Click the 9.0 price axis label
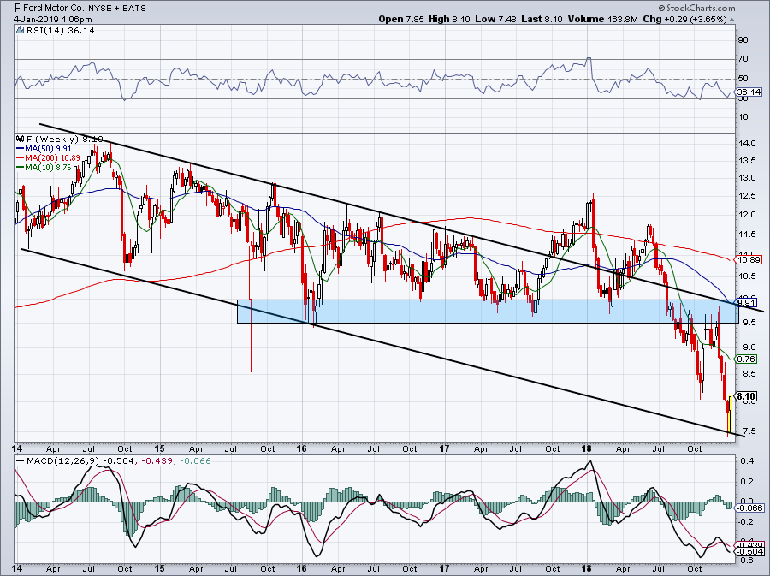This screenshot has width=770, height=576. (x=749, y=347)
